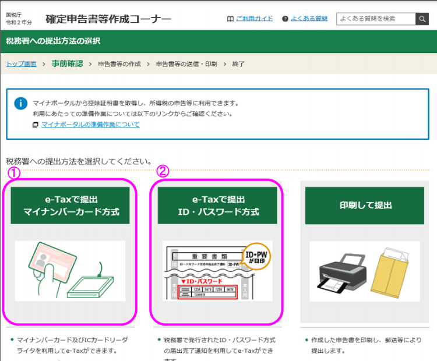
Task: Click the 終了 breadcrumb step
Action: (238, 64)
